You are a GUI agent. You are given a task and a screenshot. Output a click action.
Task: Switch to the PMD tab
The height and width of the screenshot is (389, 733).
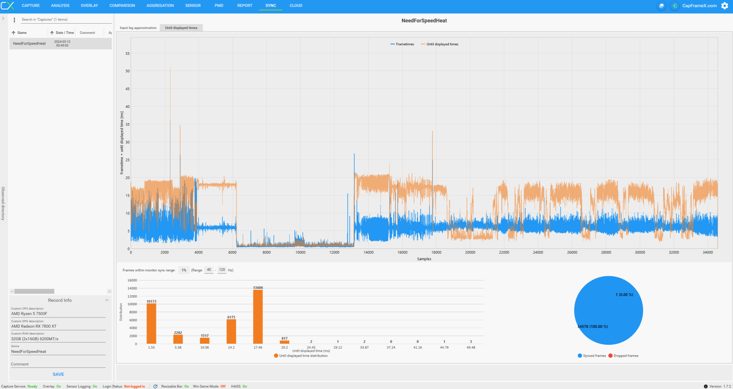219,6
